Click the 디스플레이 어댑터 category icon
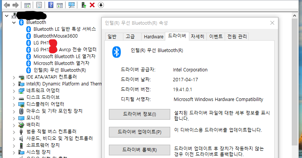302x158 pixels. pos(21,104)
